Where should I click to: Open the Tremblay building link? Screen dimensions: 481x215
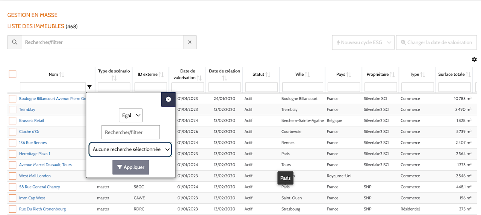pos(27,110)
